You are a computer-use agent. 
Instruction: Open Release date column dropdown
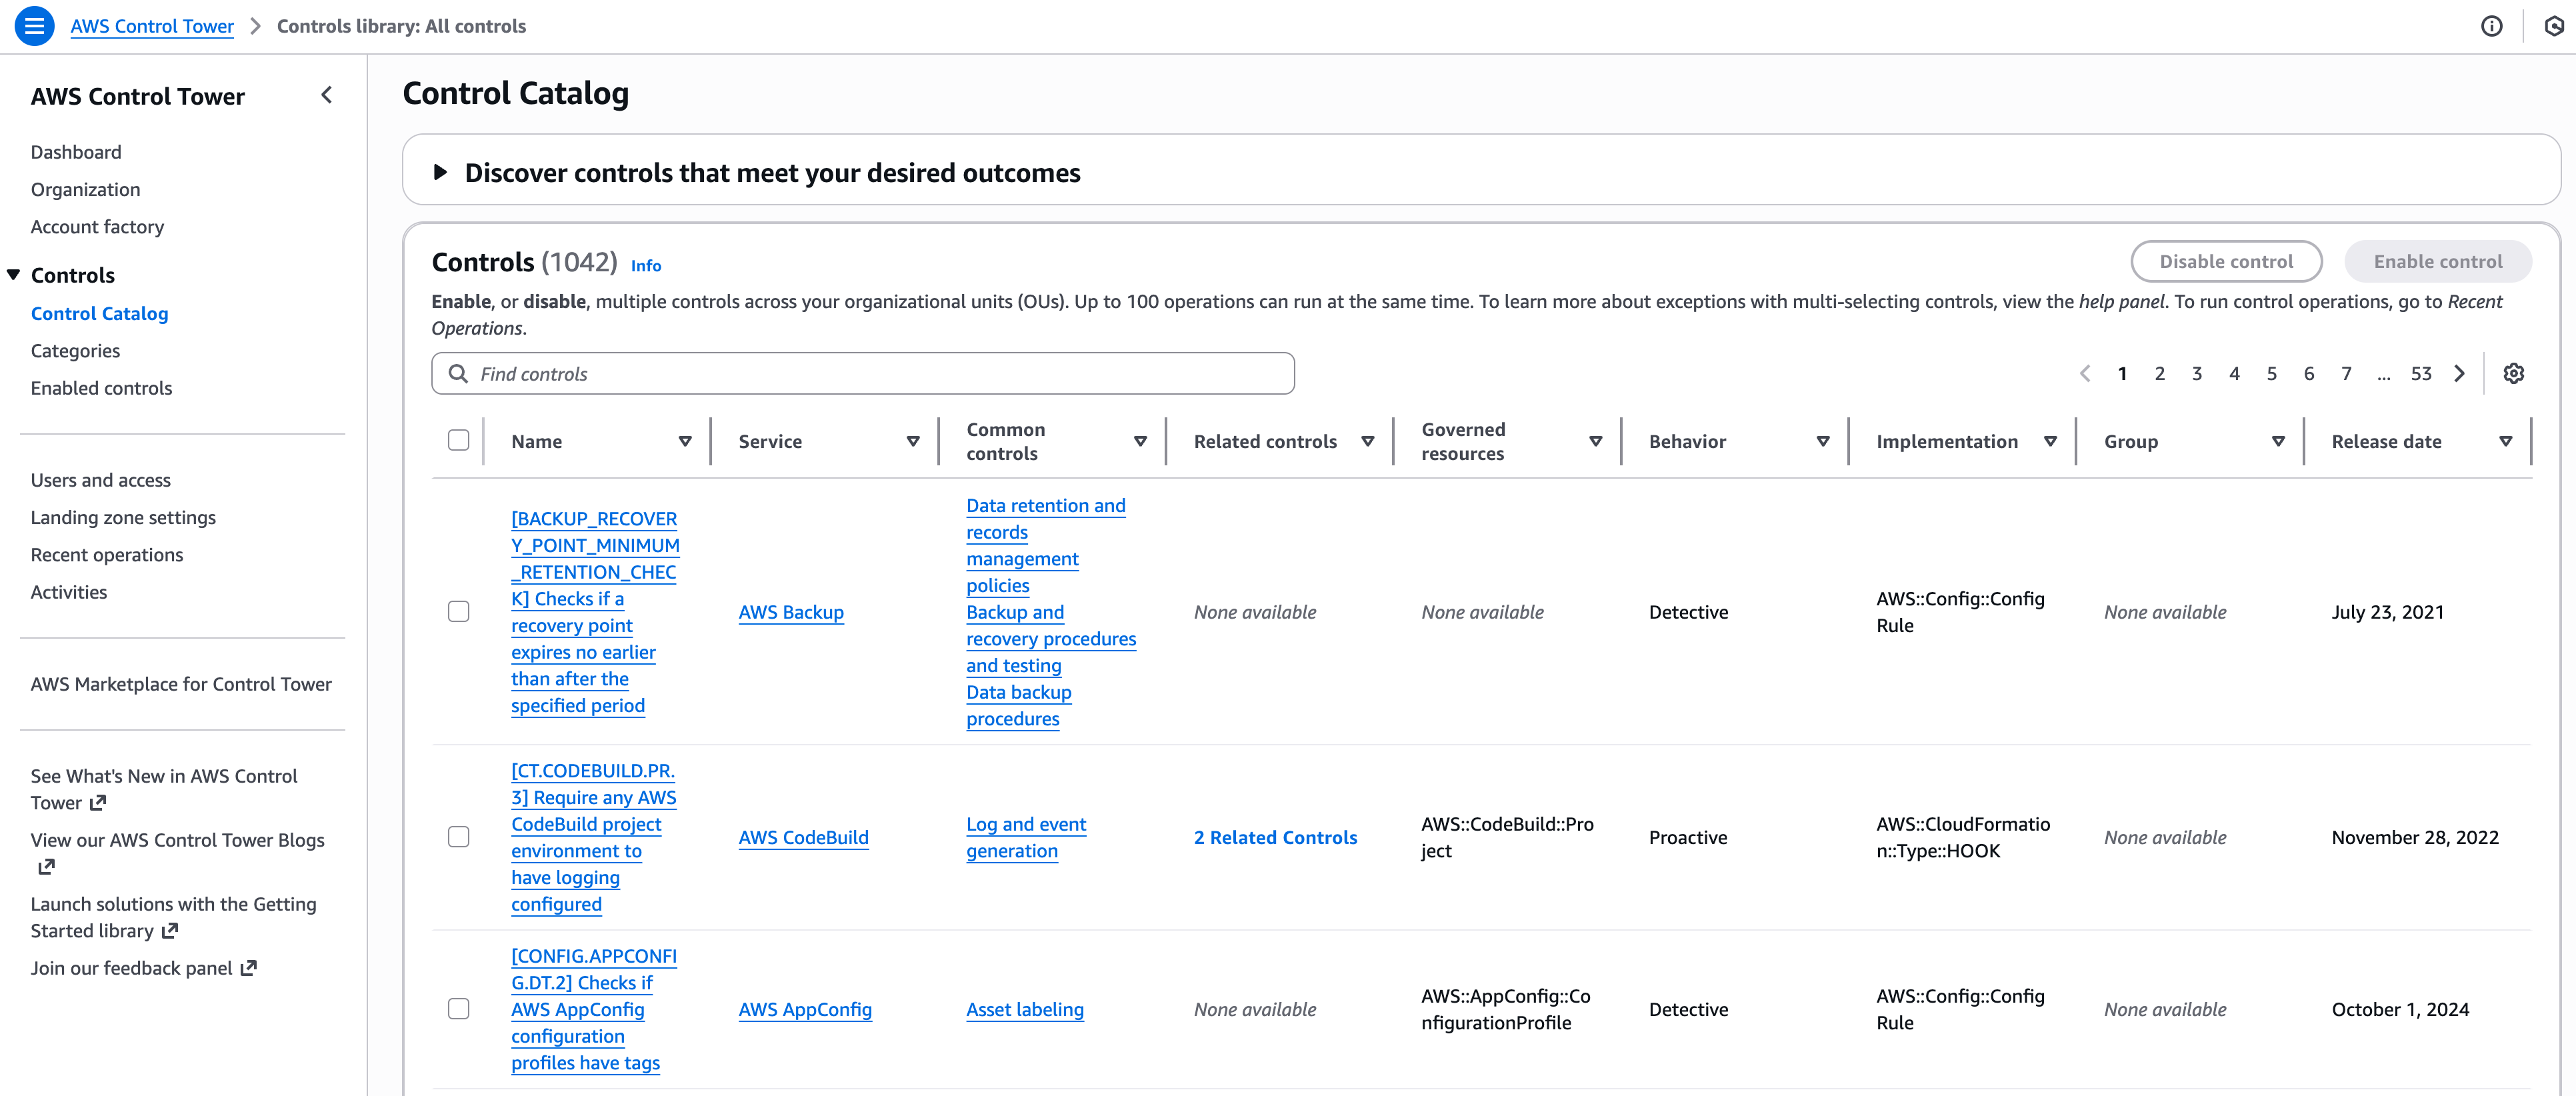click(x=2506, y=441)
